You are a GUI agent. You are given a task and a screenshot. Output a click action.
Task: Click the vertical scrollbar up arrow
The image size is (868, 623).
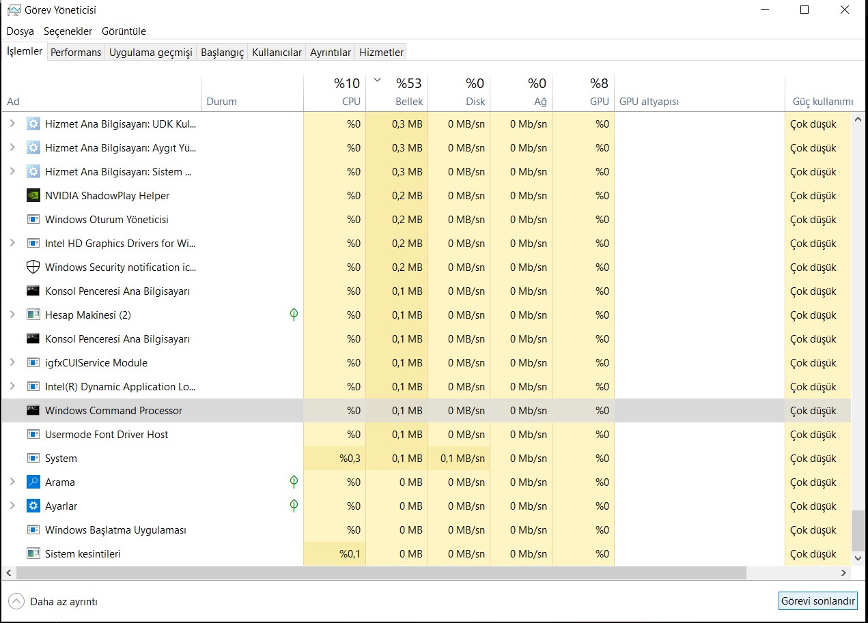[x=858, y=120]
